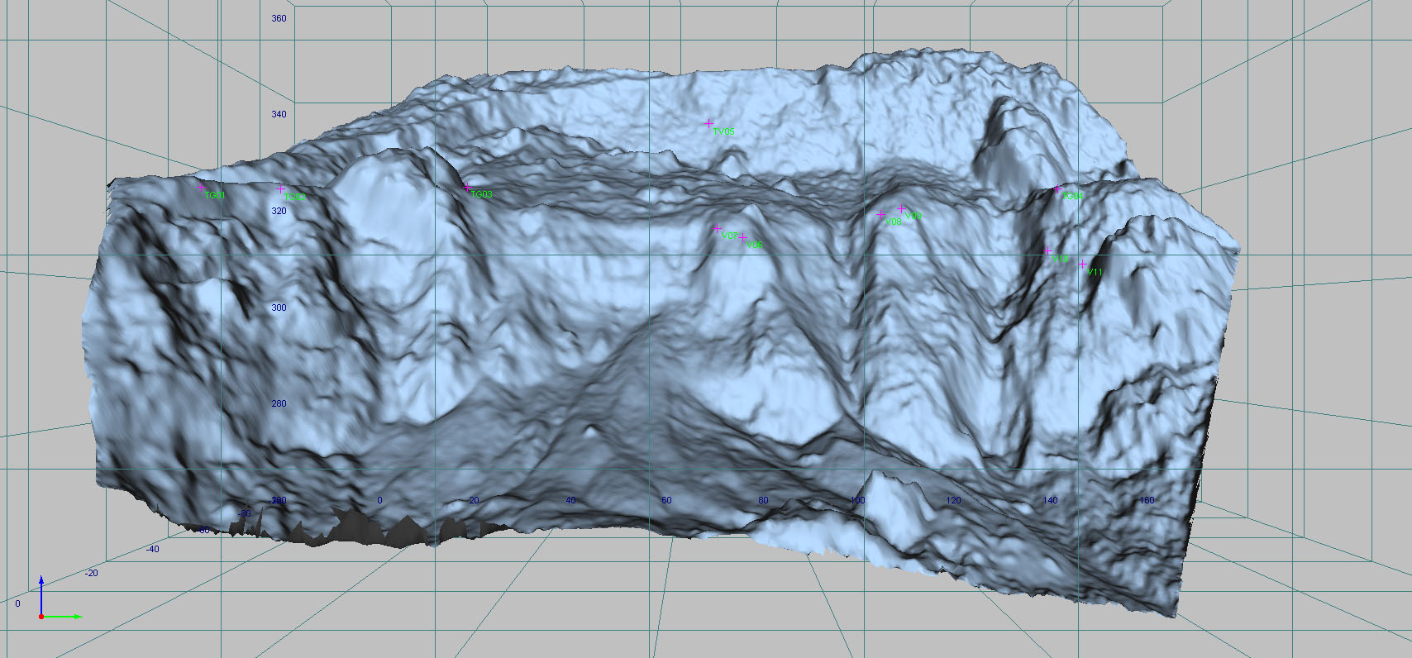Click the TG01 magenta cross marker
The height and width of the screenshot is (658, 1412).
pos(201,188)
